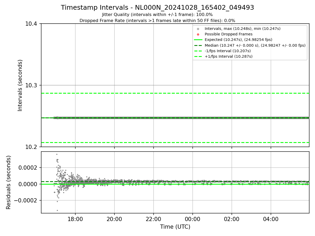
Task: Click the 'Residuals (seconds)' y-axis label
Action: point(9,182)
